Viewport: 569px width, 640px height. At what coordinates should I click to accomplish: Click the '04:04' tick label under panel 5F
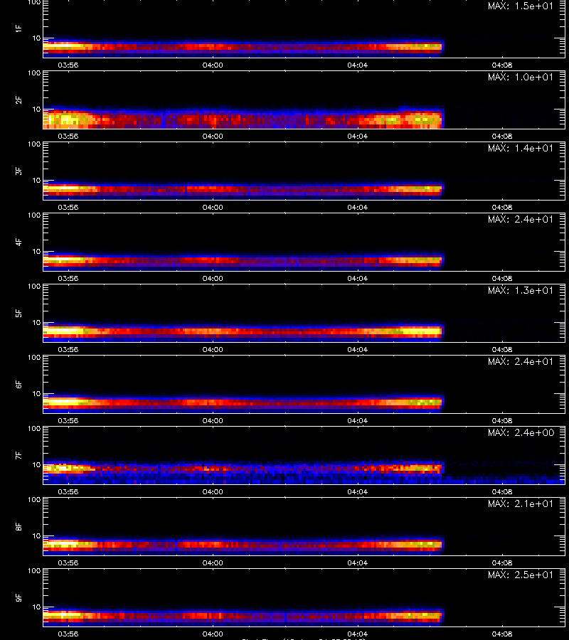[358, 350]
